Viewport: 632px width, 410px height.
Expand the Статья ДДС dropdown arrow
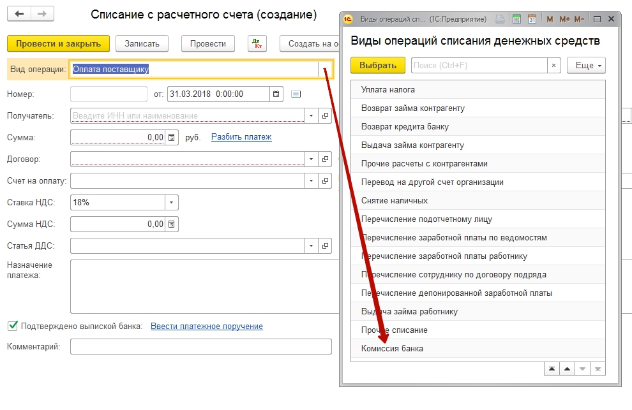pyautogui.click(x=311, y=245)
